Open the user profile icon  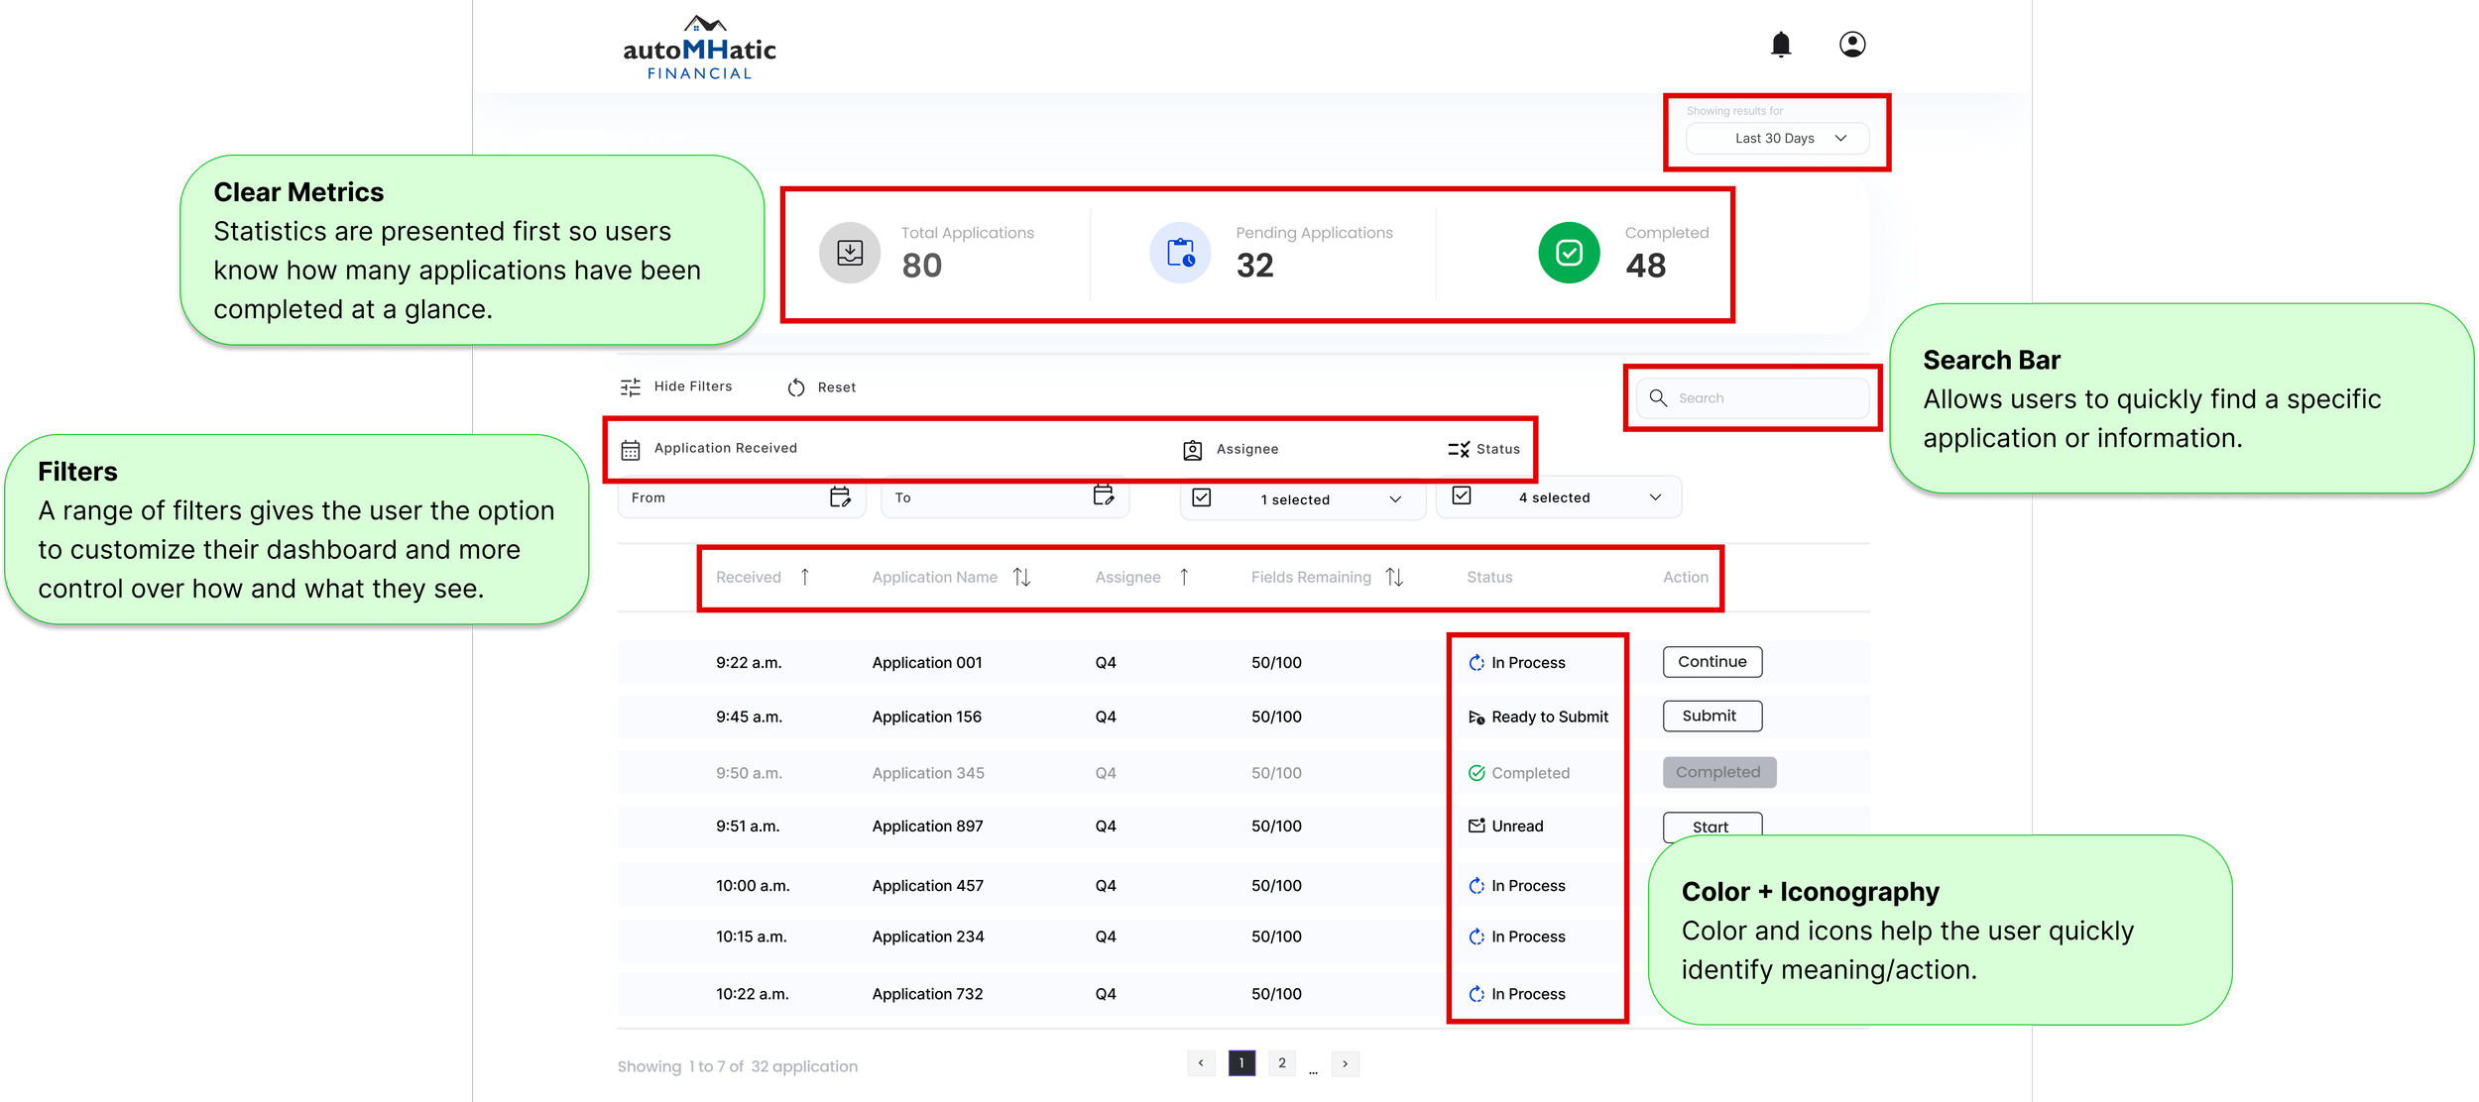click(1851, 45)
